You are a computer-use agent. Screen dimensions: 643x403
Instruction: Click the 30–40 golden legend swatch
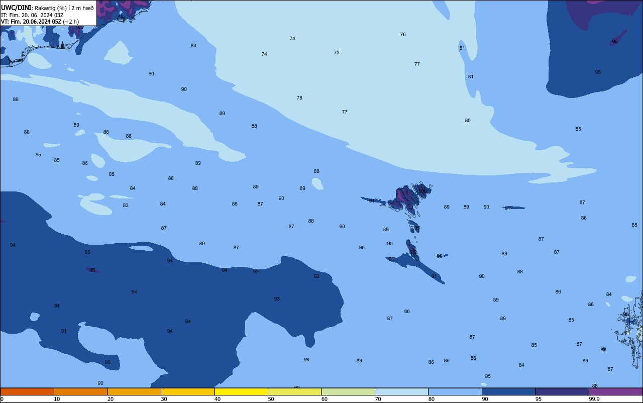(187, 391)
